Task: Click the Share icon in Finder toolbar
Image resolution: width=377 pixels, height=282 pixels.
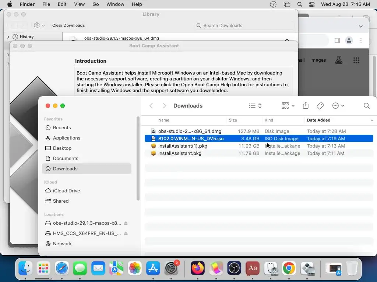Action: pyautogui.click(x=306, y=105)
